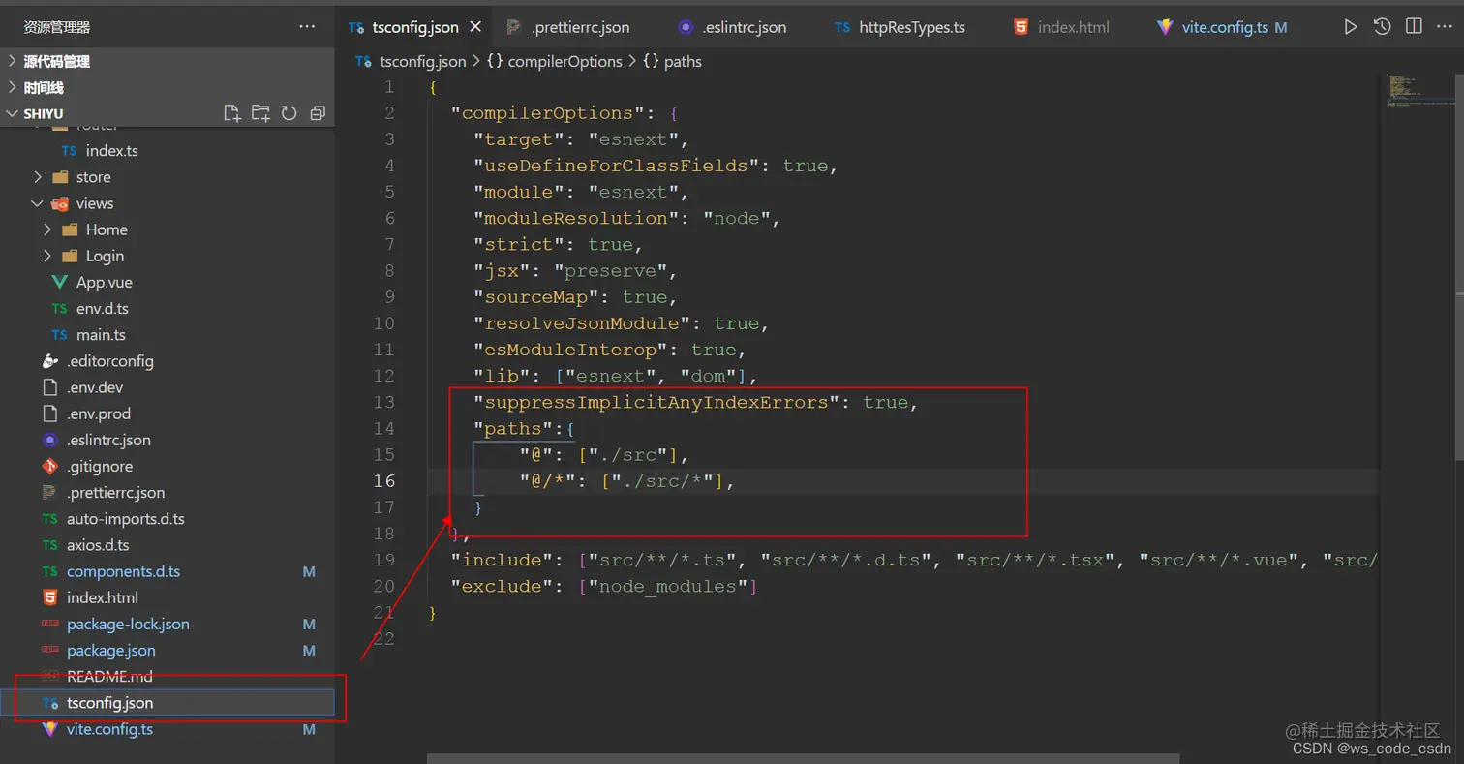This screenshot has width=1464, height=764.
Task: Click tsconfig.json in the breadcrumb
Action: (x=422, y=61)
